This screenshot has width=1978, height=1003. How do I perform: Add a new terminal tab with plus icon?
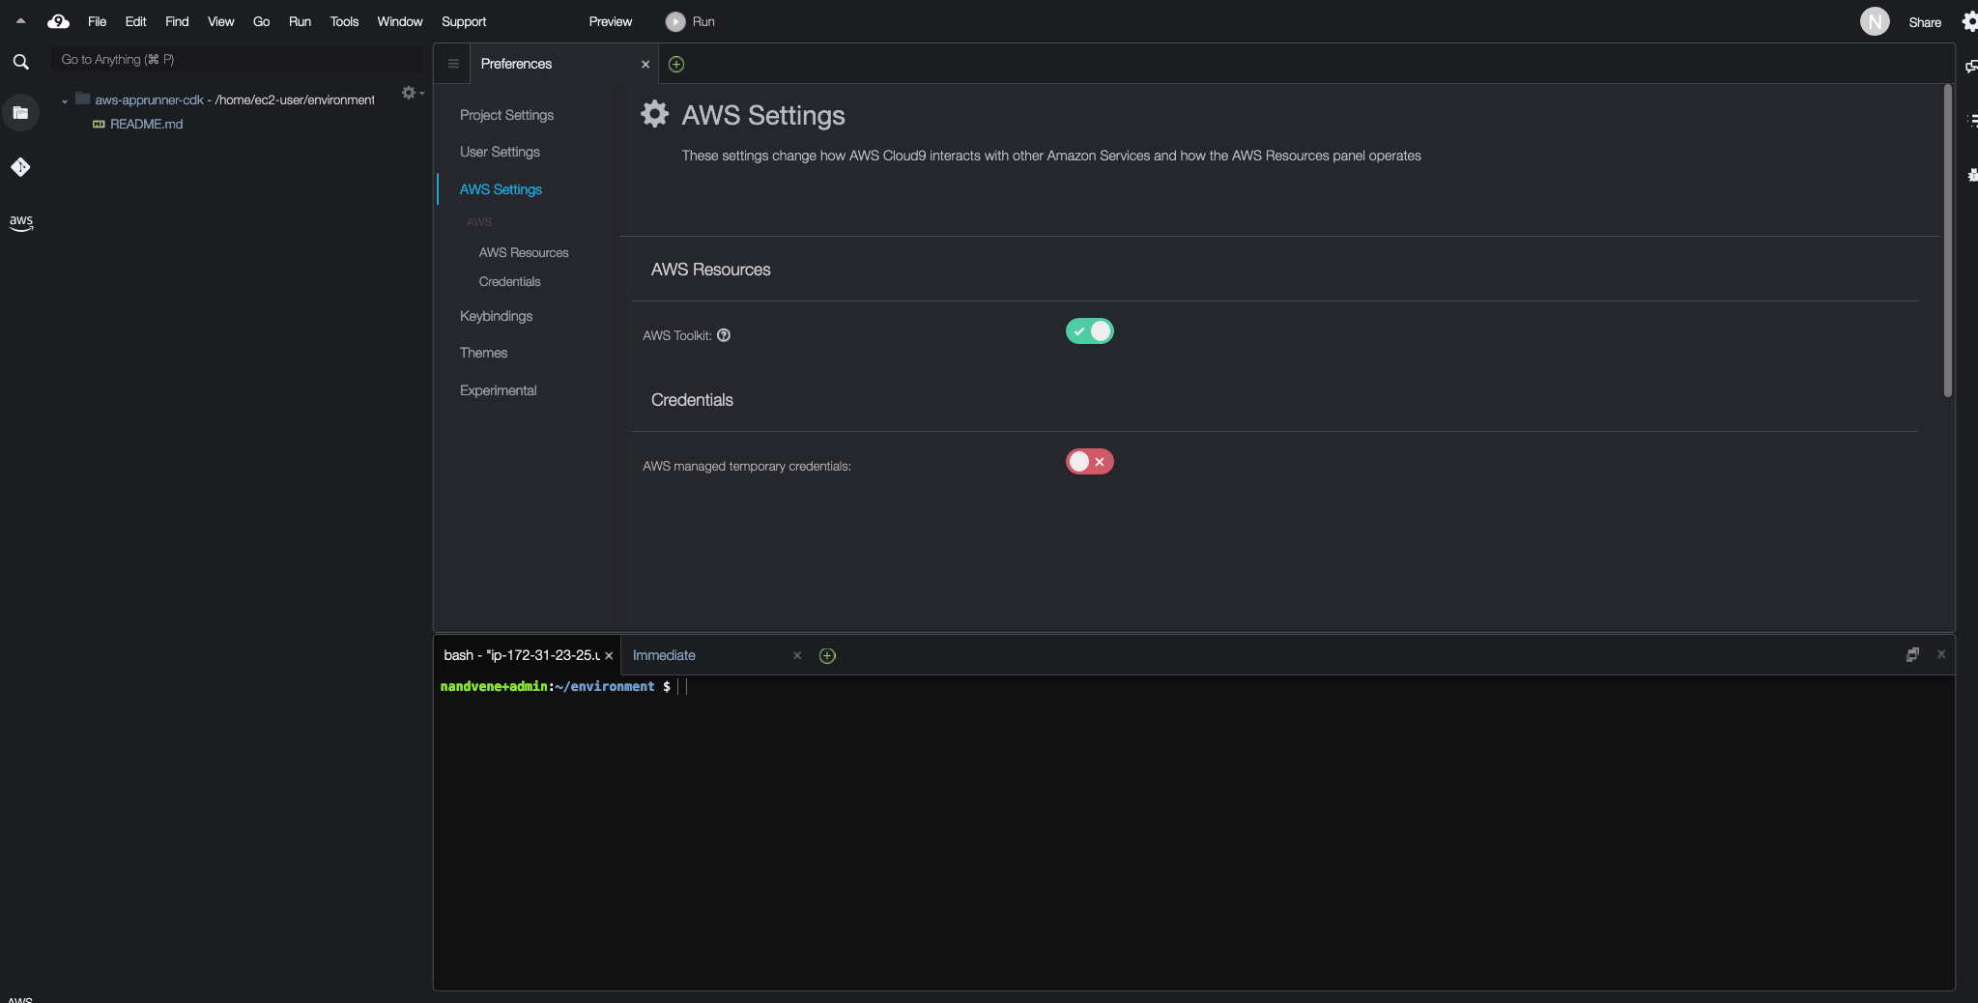tap(827, 655)
